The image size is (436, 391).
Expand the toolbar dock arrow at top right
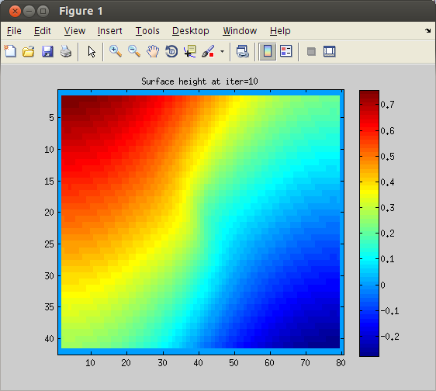pyautogui.click(x=428, y=30)
